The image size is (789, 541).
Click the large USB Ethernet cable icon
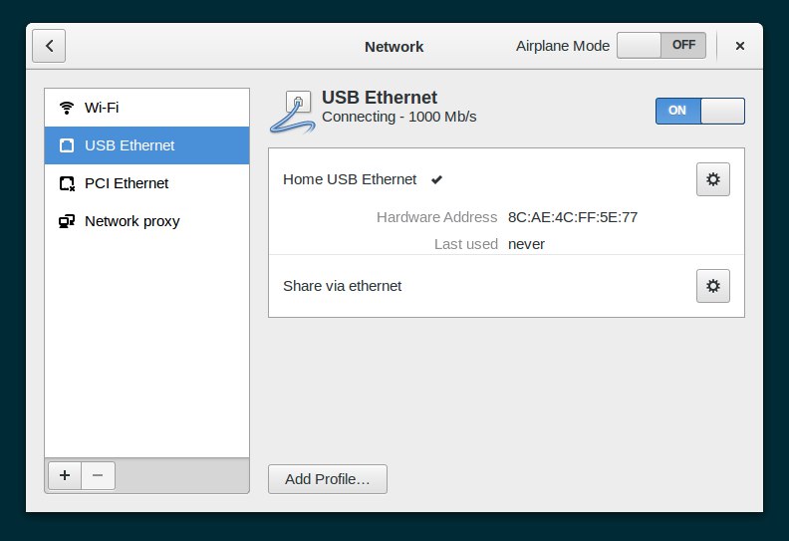coord(291,110)
